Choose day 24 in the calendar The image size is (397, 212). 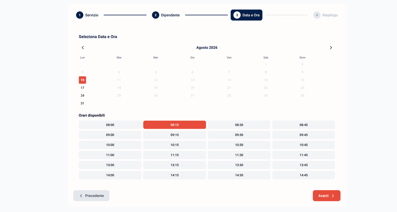(82, 96)
